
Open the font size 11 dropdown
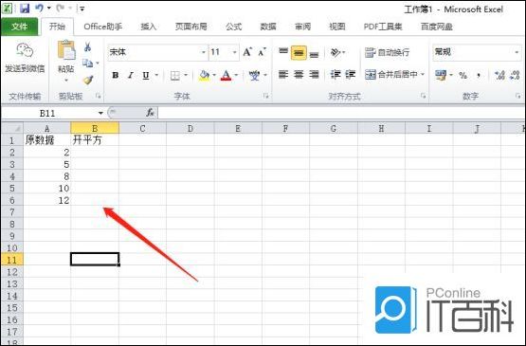coord(234,52)
